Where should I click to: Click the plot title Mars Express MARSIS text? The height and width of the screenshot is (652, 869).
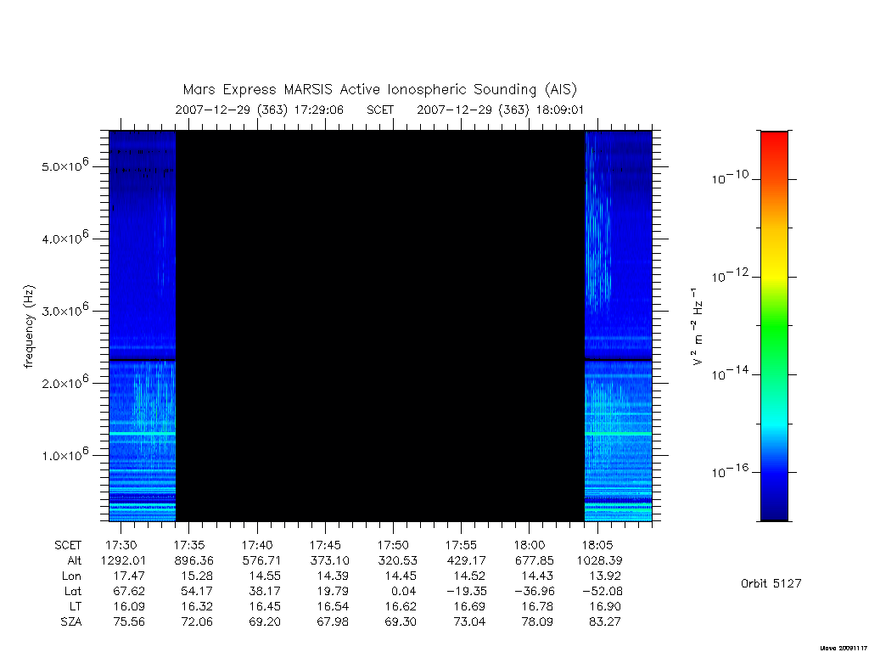(258, 89)
